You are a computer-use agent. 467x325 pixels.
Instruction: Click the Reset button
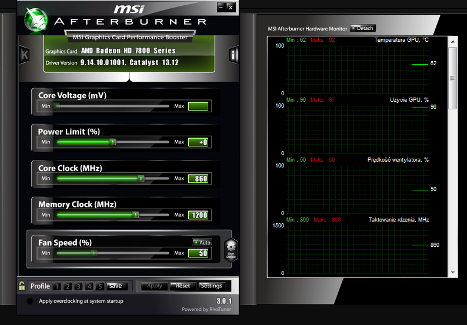coord(183,286)
